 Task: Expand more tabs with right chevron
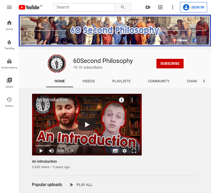[x=204, y=81]
